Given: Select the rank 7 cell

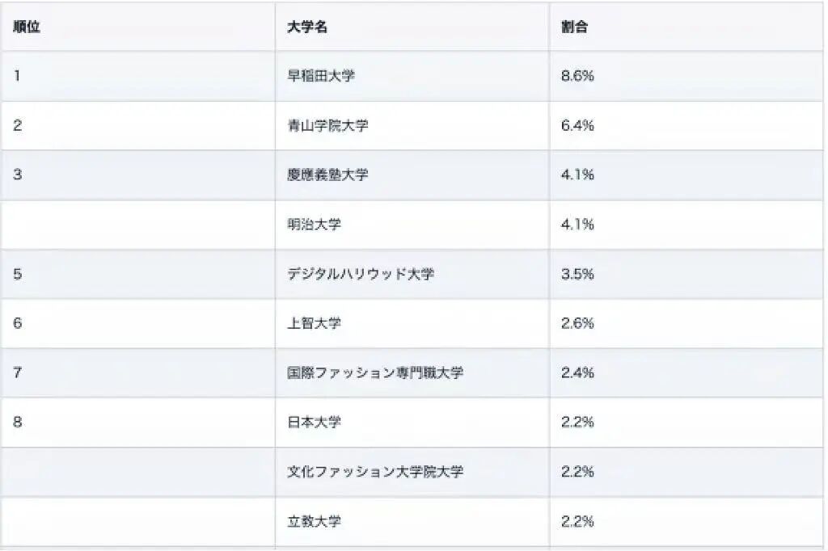Looking at the screenshot, I should click(x=17, y=372).
